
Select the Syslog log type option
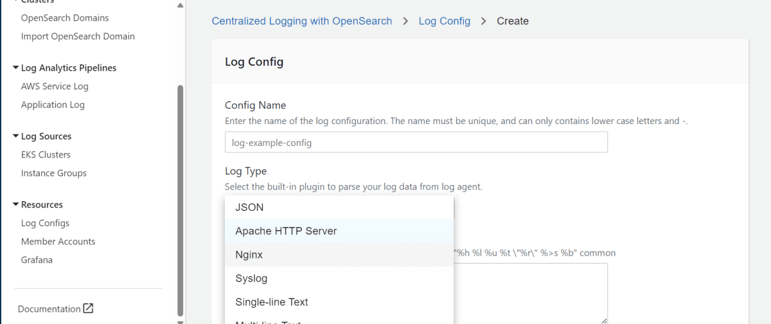tap(251, 278)
